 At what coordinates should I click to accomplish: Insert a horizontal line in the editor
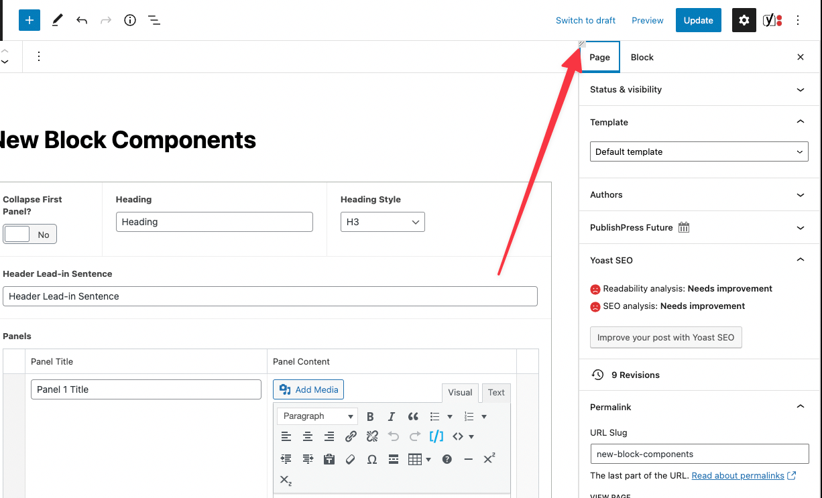tap(468, 459)
